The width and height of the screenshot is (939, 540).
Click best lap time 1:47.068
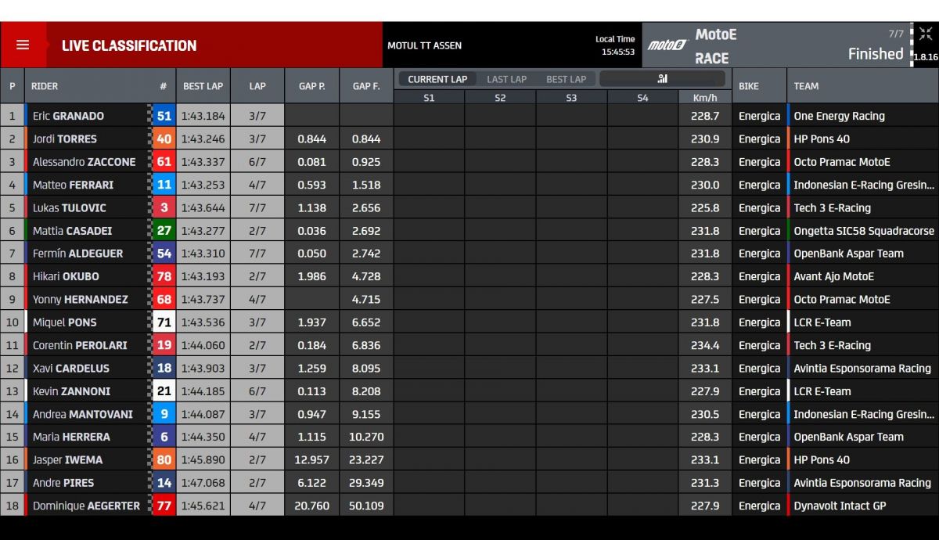coord(203,483)
